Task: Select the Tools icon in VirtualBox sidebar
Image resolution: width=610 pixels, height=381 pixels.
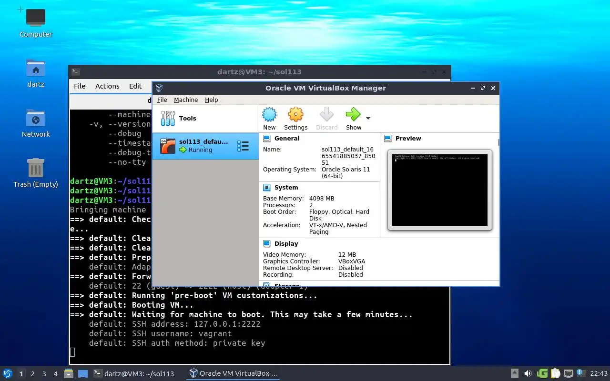Action: click(168, 118)
